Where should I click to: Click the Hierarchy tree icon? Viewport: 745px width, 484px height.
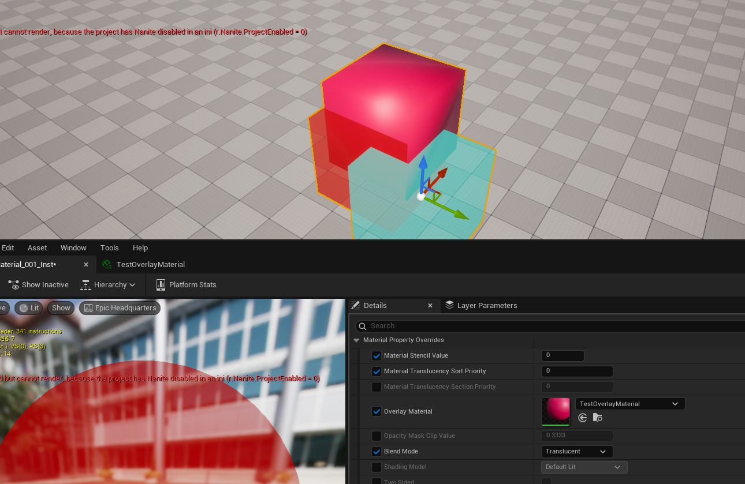[86, 285]
